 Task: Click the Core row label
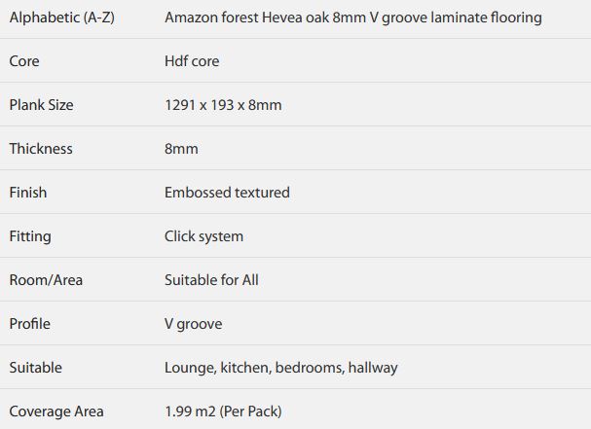(x=24, y=61)
